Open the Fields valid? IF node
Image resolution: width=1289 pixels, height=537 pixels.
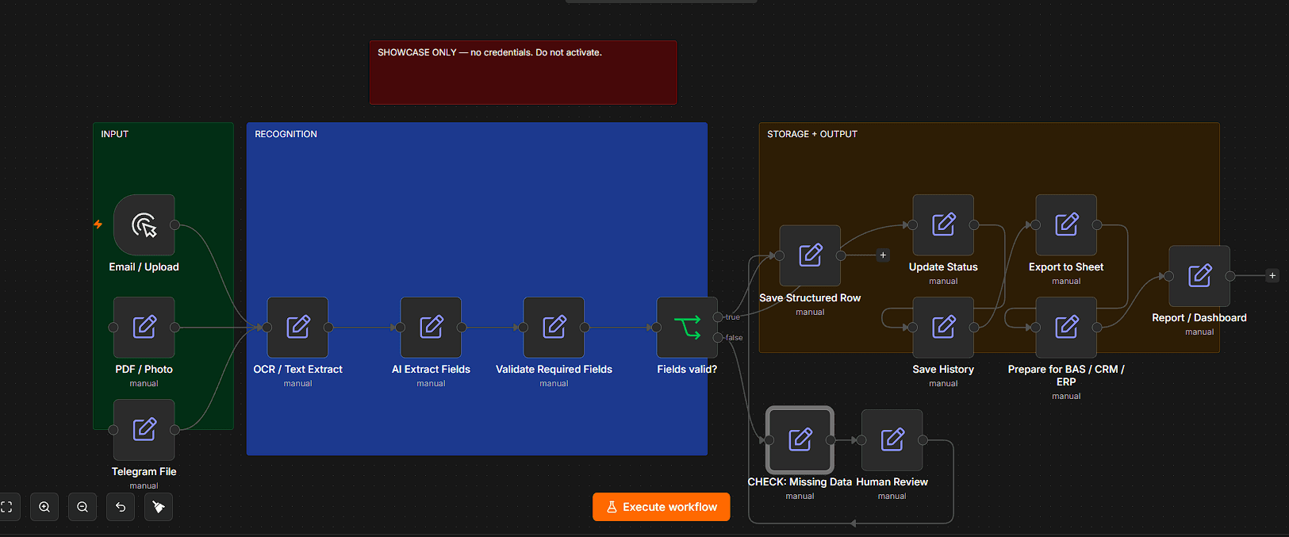pyautogui.click(x=687, y=328)
